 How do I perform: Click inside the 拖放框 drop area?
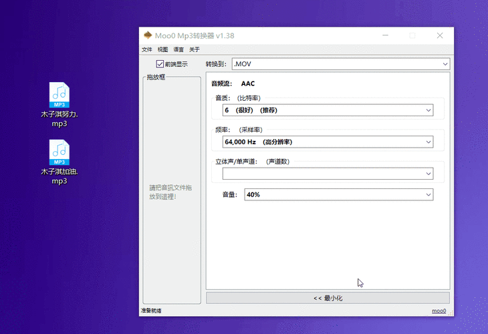pos(172,190)
